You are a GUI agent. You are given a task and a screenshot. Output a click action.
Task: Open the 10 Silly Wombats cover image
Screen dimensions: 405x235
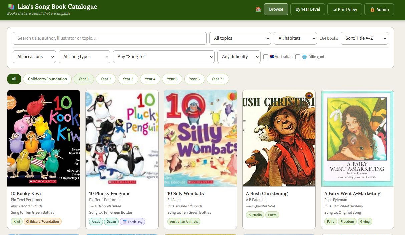[200, 138]
